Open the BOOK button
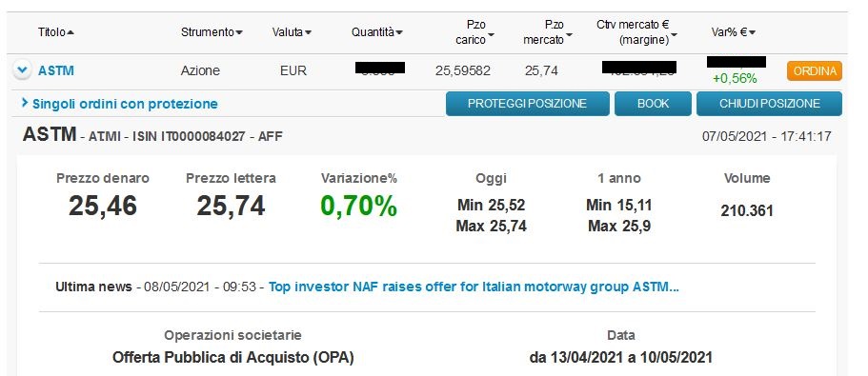868x376 pixels. [x=653, y=104]
